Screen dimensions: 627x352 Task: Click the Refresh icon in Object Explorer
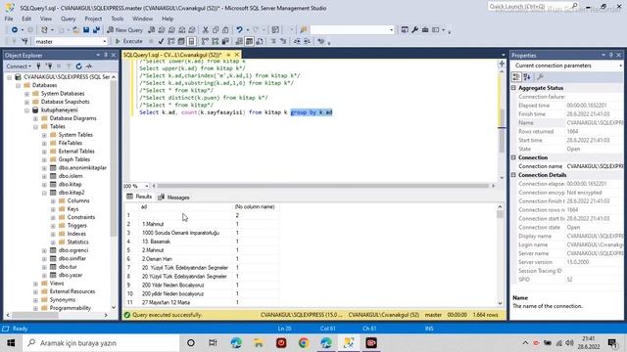coord(78,66)
